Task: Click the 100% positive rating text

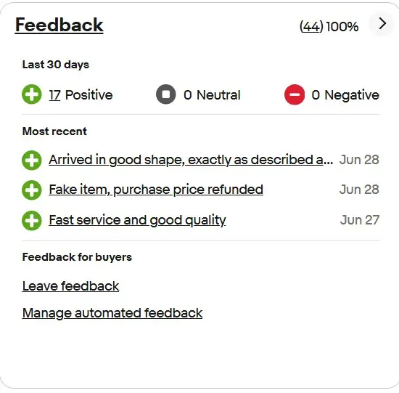Action: coord(342,26)
